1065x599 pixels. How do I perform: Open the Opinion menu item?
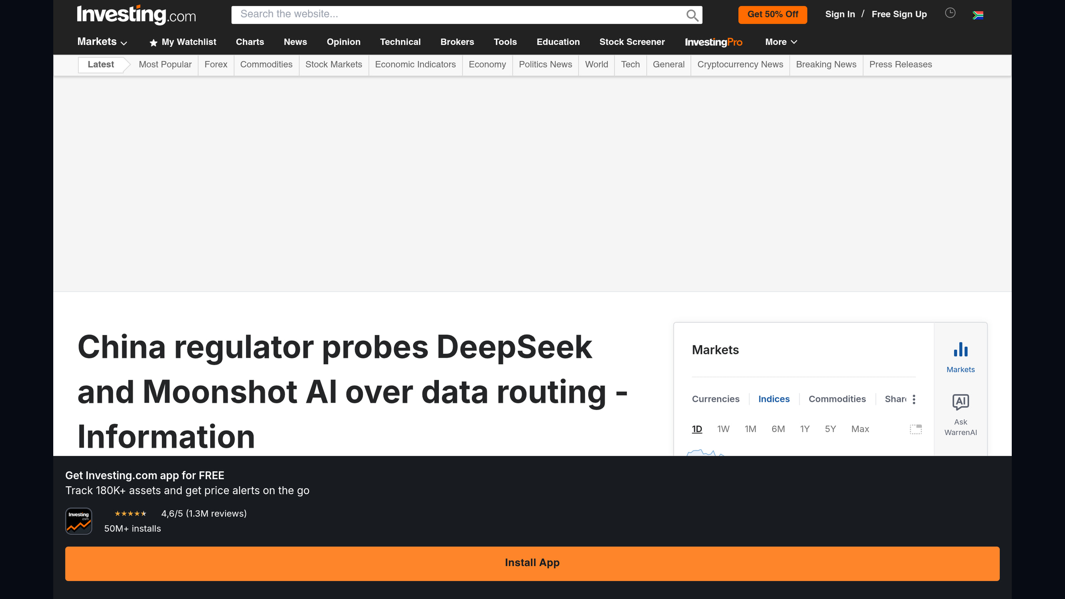click(x=343, y=42)
